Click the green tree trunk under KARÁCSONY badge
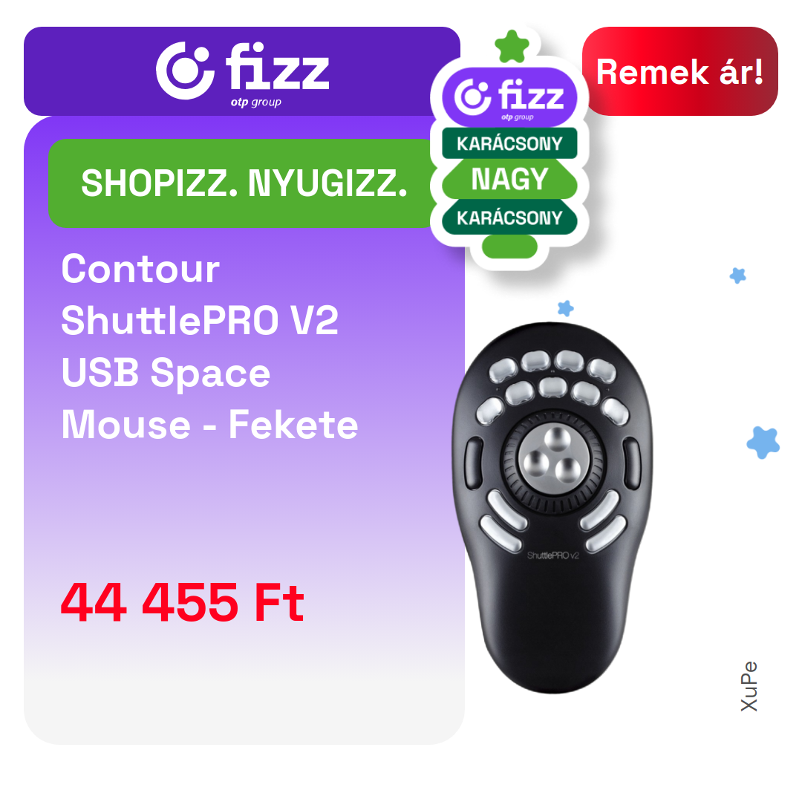The width and height of the screenshot is (802, 802). coord(509,247)
